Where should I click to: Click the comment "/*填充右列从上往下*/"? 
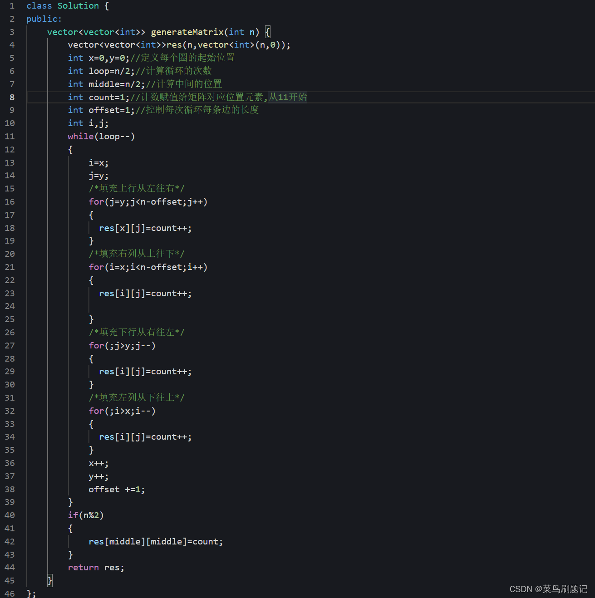[137, 254]
